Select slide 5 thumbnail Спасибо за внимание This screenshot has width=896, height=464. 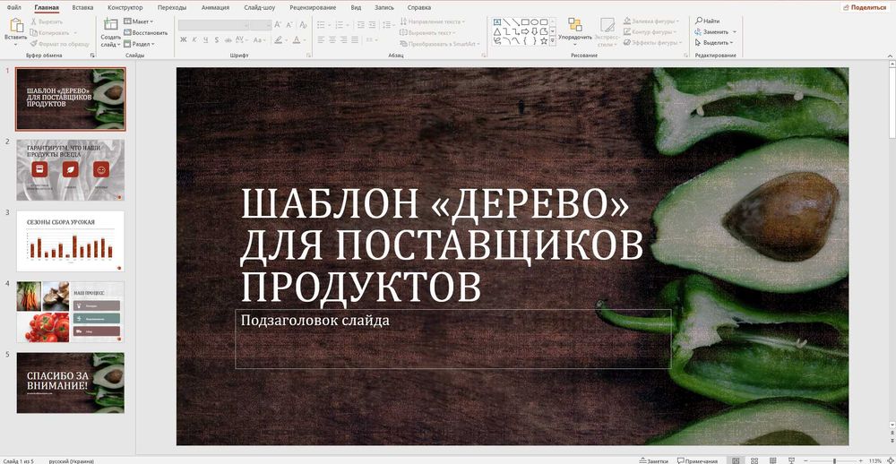coord(70,382)
